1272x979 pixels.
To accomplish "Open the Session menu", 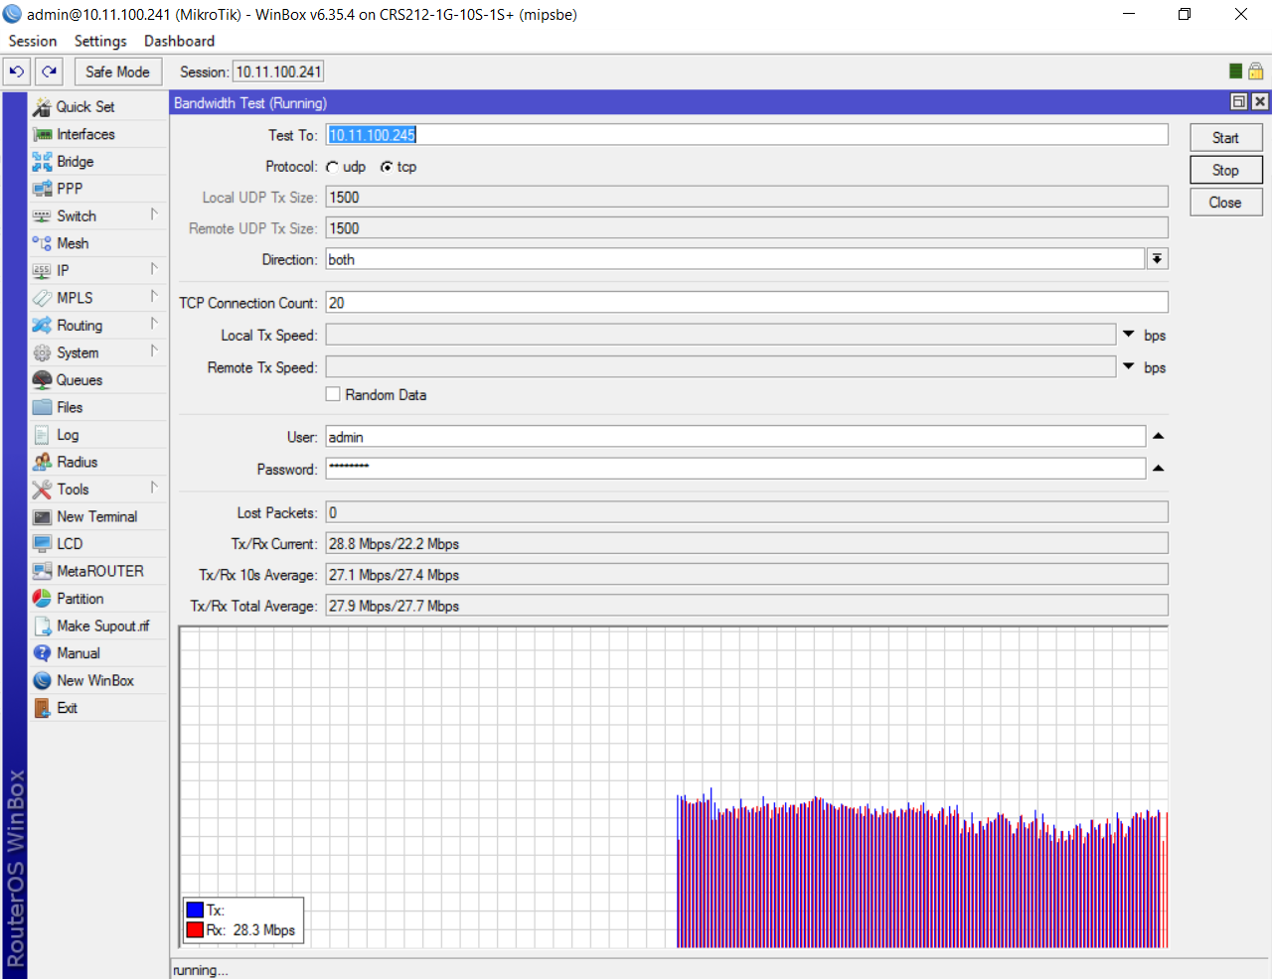I will pyautogui.click(x=33, y=41).
